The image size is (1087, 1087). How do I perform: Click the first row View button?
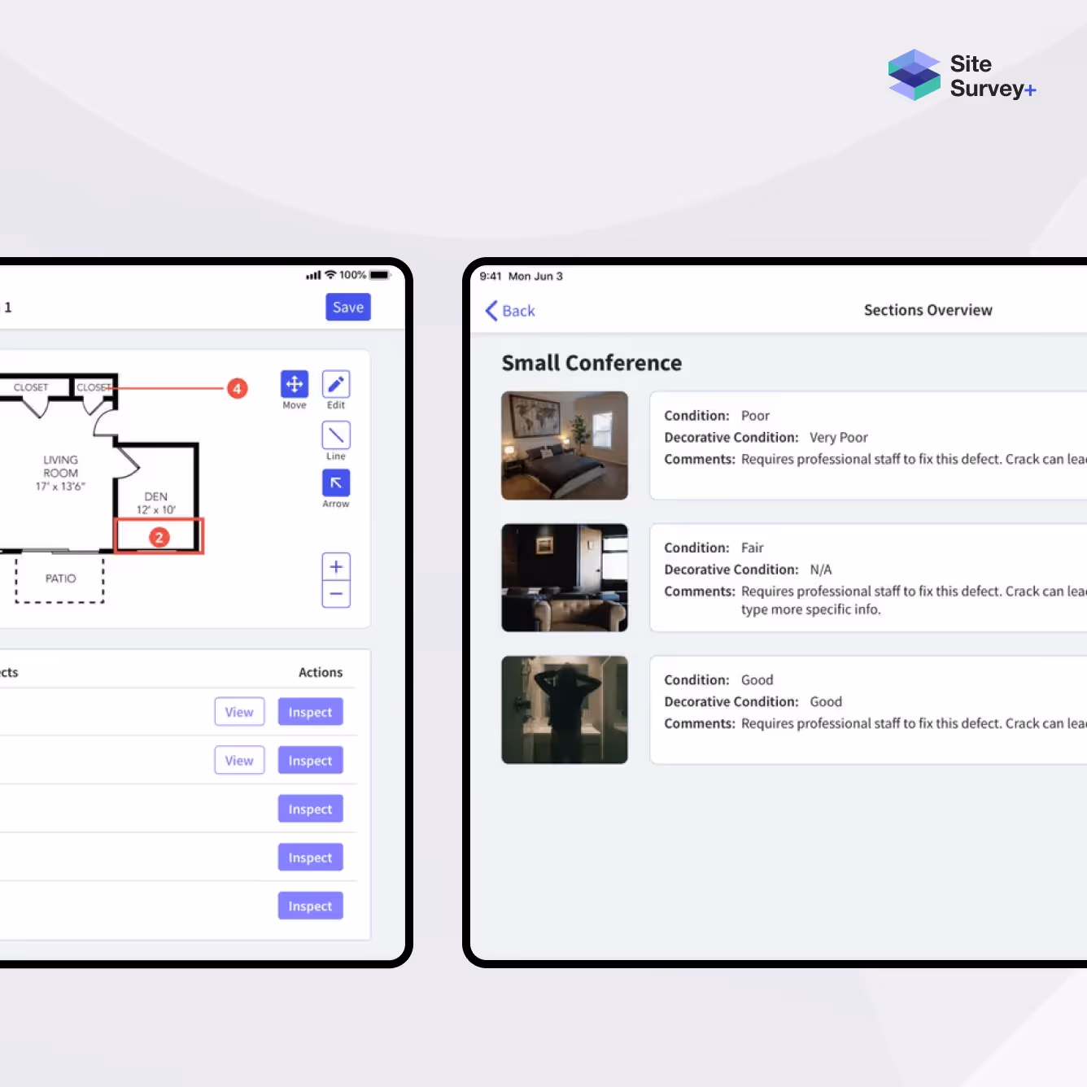pyautogui.click(x=239, y=712)
